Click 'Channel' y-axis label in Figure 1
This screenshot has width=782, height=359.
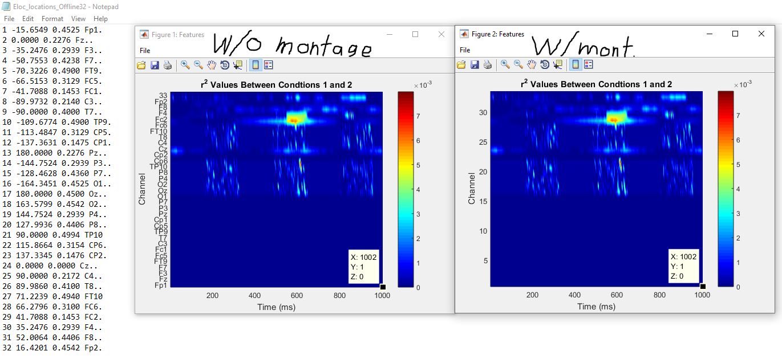point(142,189)
